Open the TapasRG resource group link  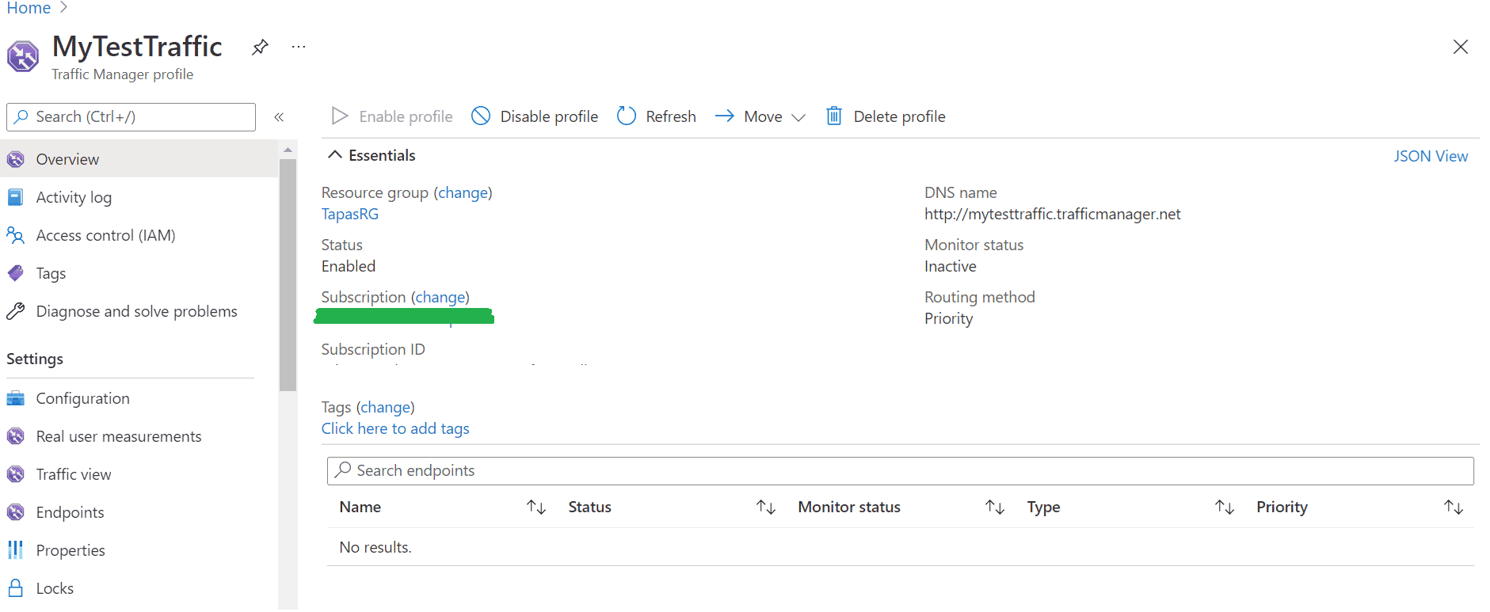[350, 214]
